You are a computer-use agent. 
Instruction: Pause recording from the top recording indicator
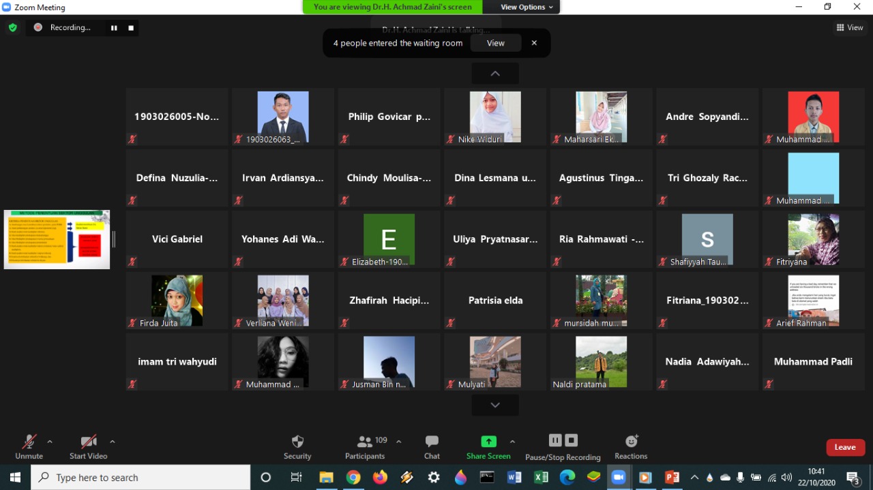click(114, 28)
